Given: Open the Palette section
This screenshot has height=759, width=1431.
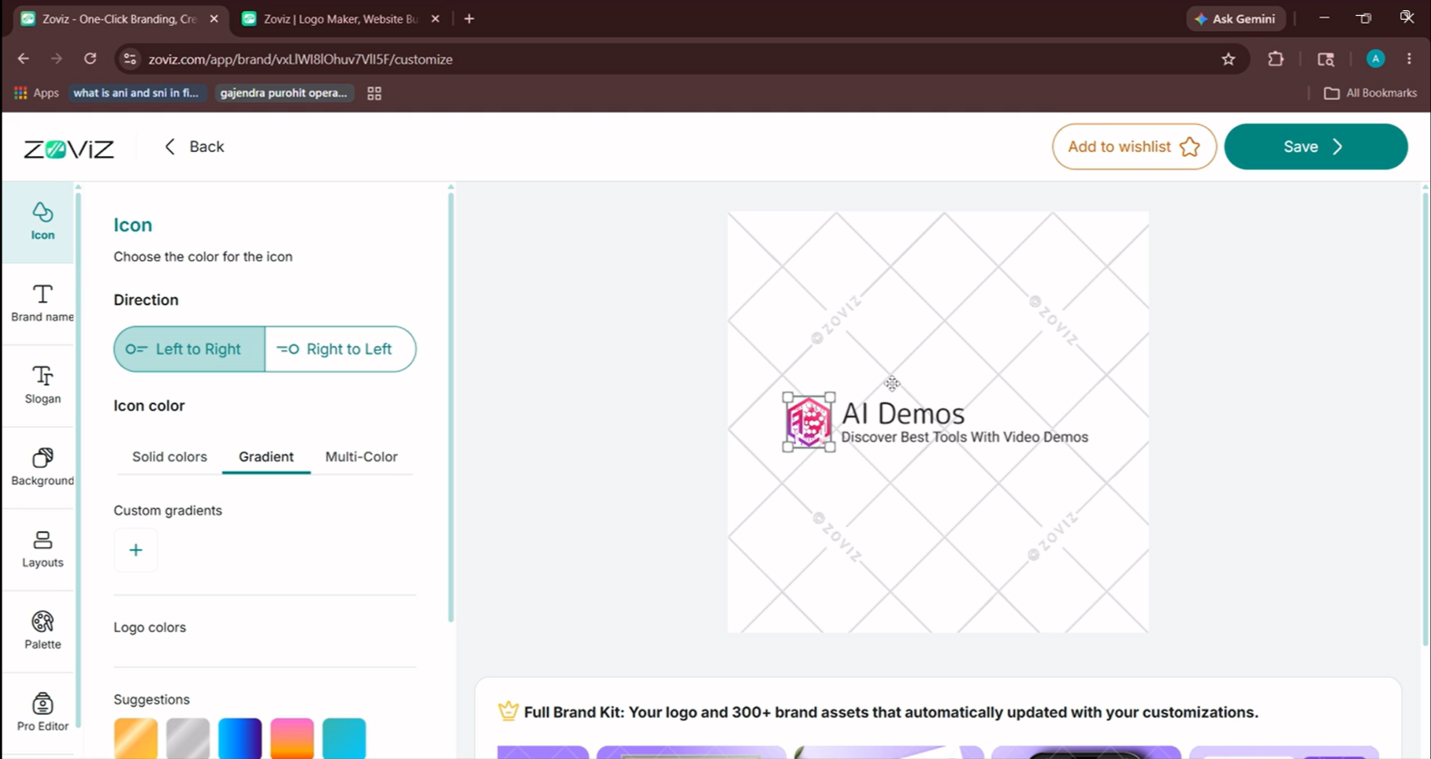Looking at the screenshot, I should [x=43, y=631].
